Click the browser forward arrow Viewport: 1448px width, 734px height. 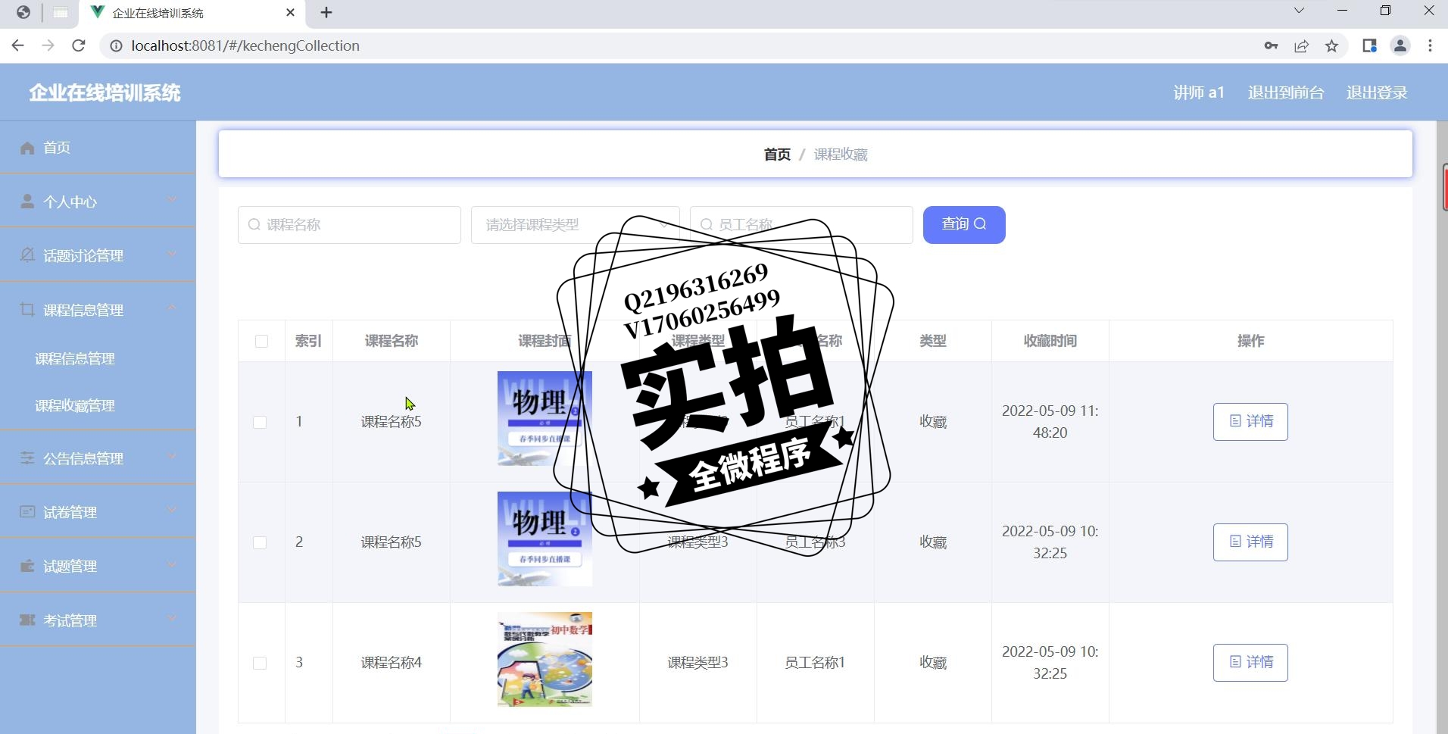tap(48, 45)
